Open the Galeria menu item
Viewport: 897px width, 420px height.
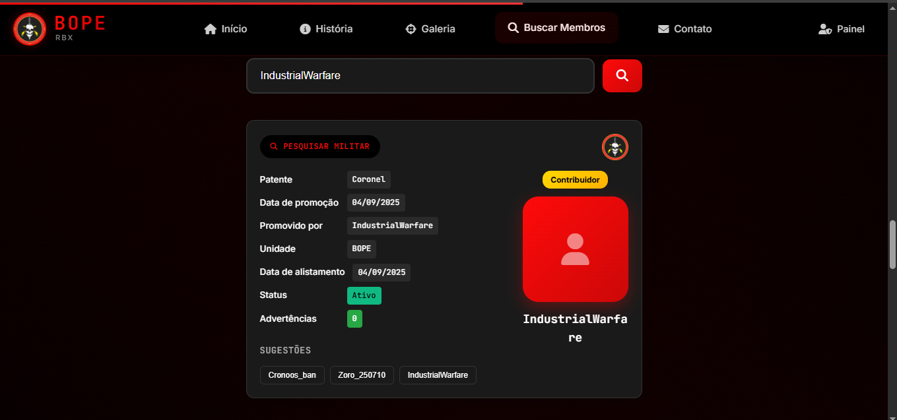[430, 29]
